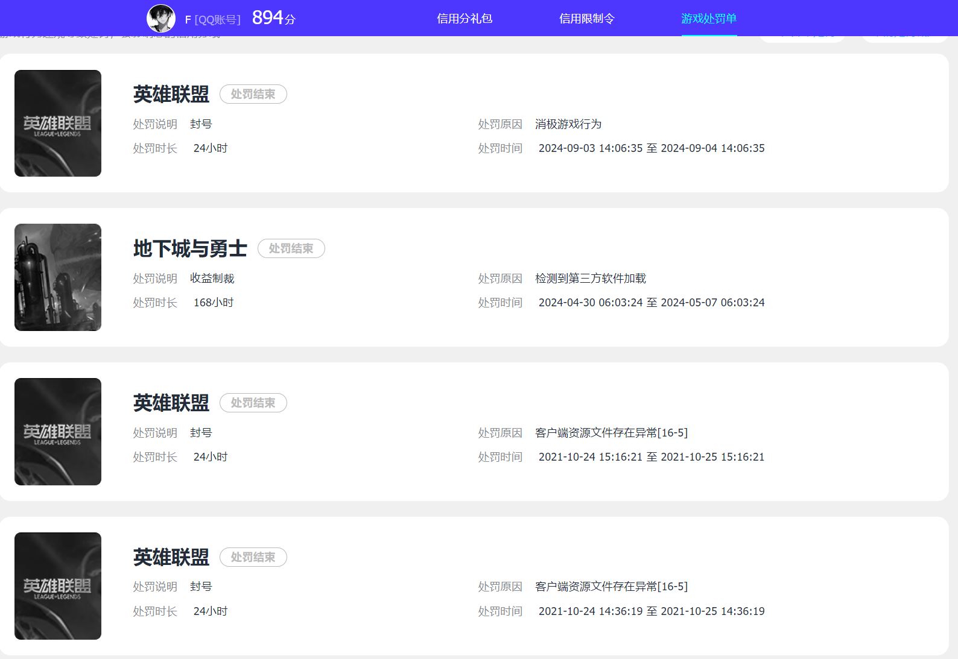Click the 地下城与勇士 game title
Screen dimensions: 958x659
click(190, 248)
